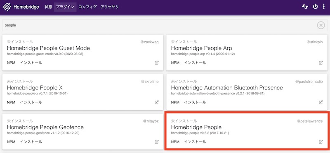This screenshot has height=153, width=330.
Task: Click author @stickpin
Action: (x=315, y=42)
